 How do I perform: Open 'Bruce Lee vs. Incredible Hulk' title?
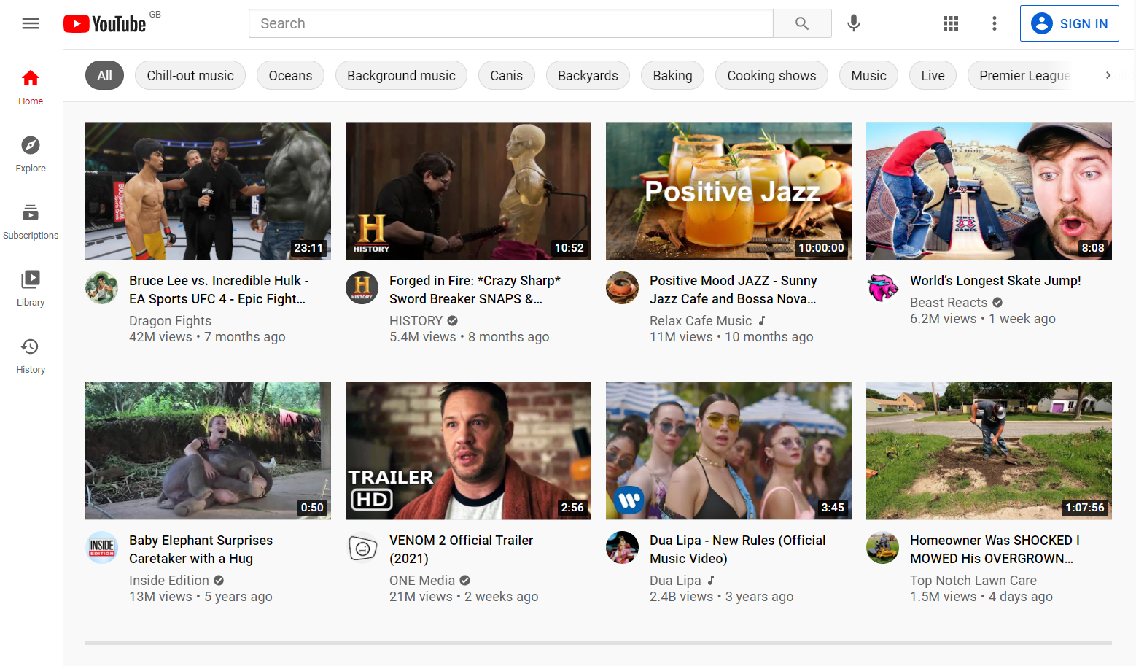click(x=219, y=290)
